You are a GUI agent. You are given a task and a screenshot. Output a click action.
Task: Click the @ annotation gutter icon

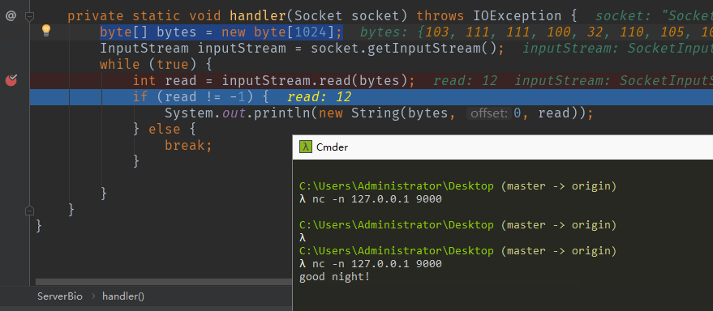11,16
